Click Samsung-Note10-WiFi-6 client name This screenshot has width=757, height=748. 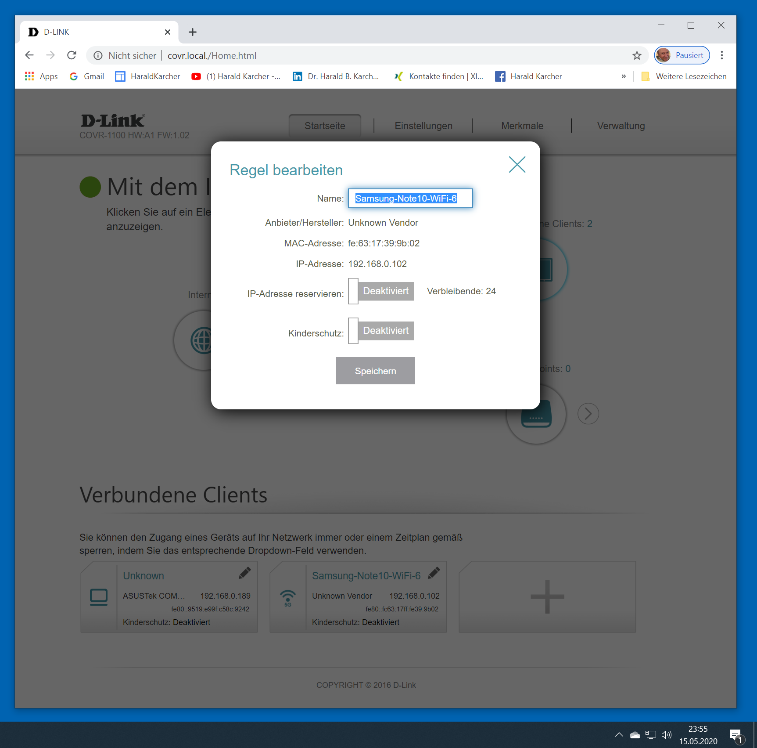(x=366, y=575)
